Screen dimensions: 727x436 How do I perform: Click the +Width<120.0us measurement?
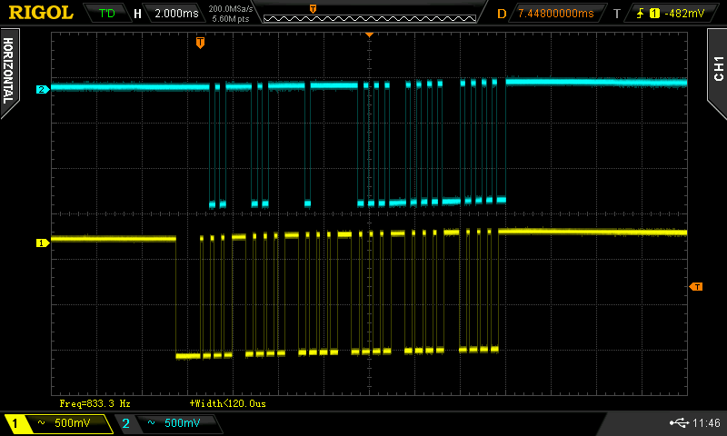[228, 403]
